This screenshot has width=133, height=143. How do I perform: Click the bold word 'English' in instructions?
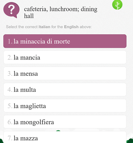pos(71,27)
